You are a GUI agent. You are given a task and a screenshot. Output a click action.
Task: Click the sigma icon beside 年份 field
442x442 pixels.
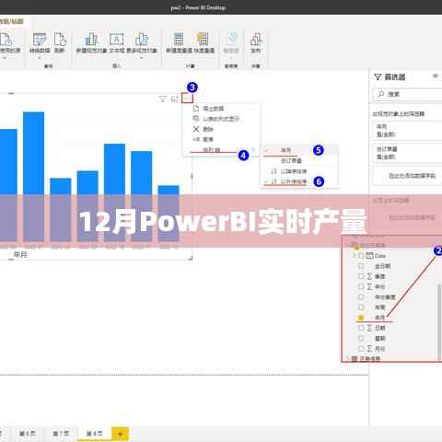370,286
